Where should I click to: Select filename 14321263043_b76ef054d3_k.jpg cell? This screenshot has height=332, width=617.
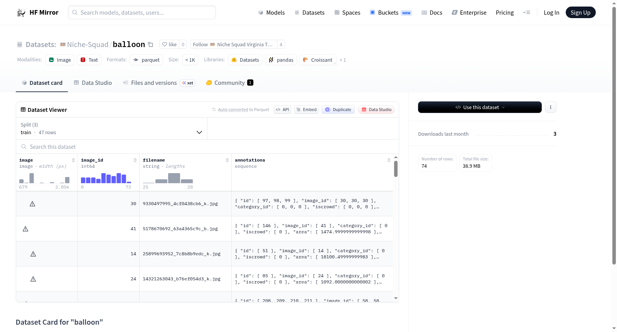185,279
